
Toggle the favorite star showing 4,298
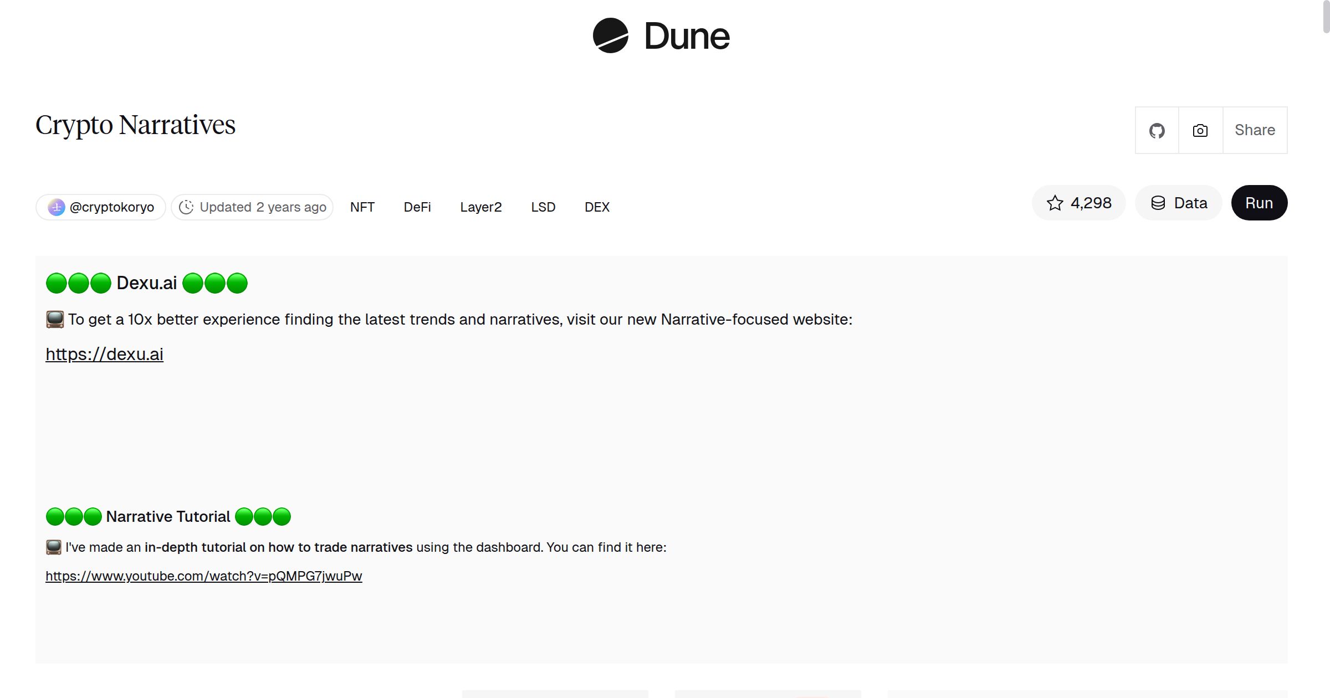point(1078,203)
